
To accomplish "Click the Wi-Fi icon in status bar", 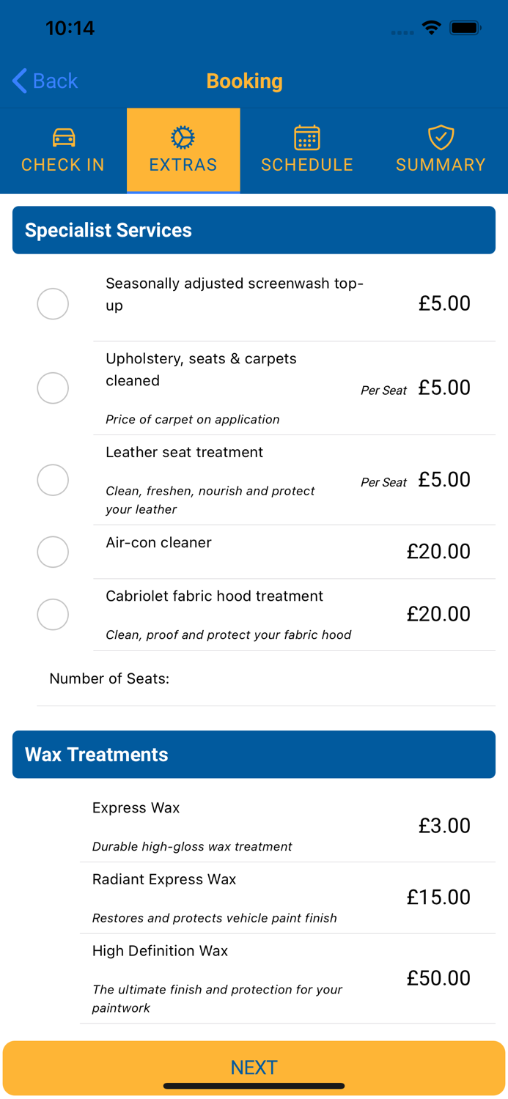I will coord(431,27).
